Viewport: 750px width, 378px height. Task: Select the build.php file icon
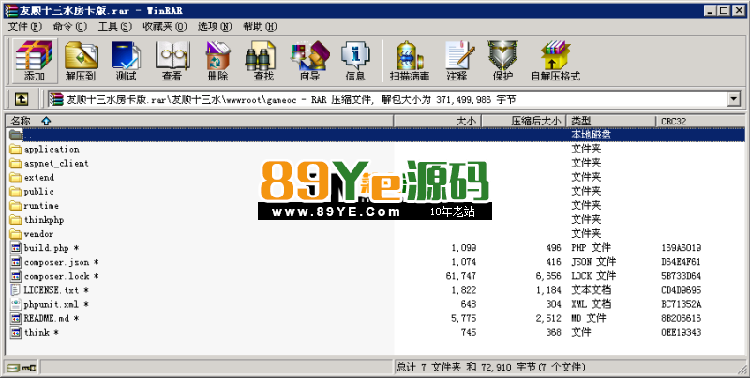tap(16, 248)
